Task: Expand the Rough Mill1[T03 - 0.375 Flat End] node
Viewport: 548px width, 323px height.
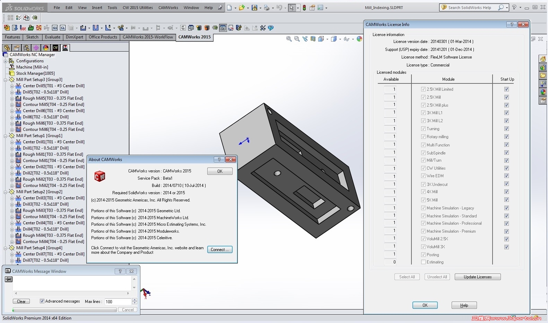Action: (x=12, y=154)
